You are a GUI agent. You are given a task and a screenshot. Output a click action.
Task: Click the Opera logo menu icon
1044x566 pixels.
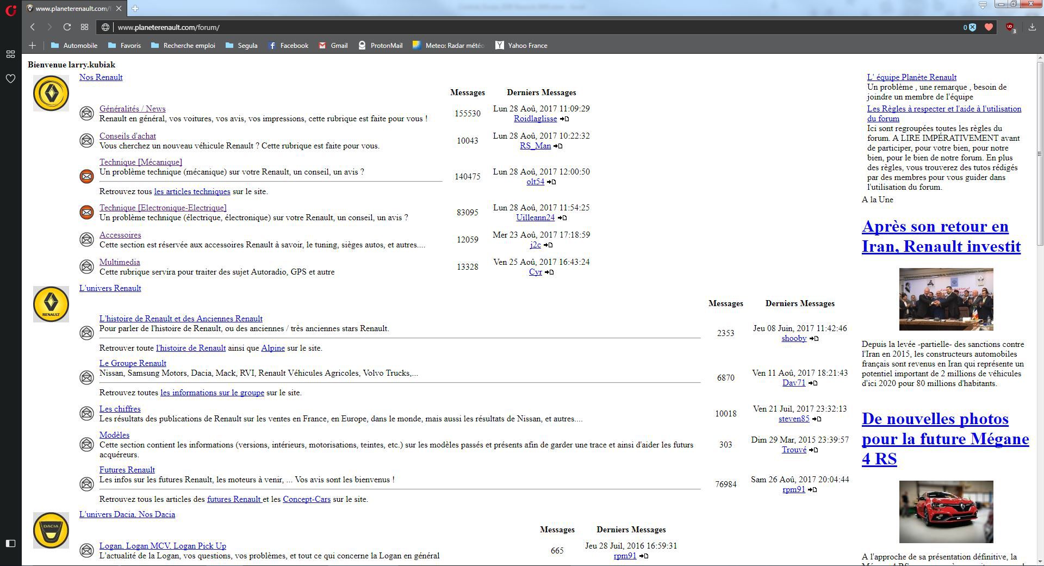pyautogui.click(x=10, y=9)
